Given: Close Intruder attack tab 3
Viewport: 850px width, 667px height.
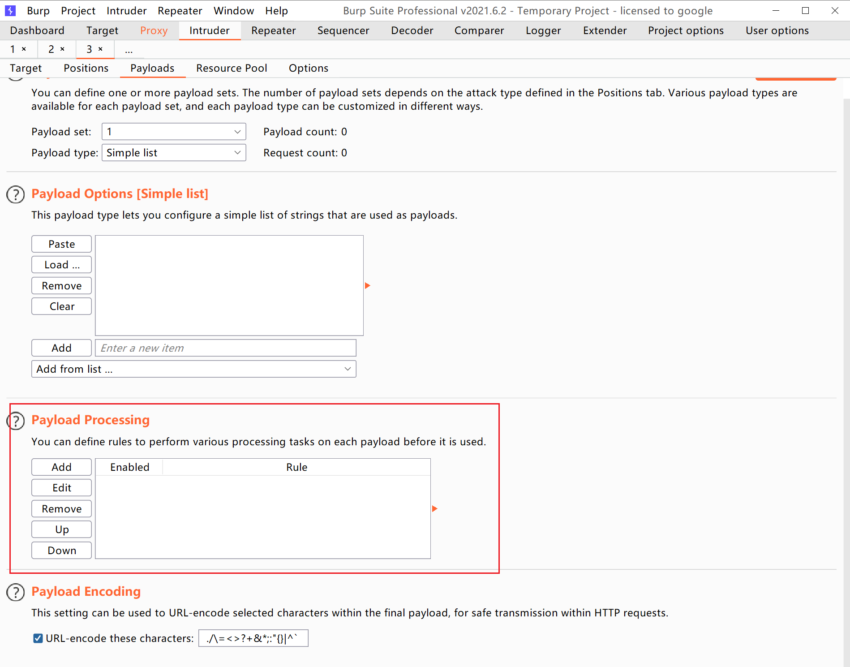Looking at the screenshot, I should (x=101, y=49).
